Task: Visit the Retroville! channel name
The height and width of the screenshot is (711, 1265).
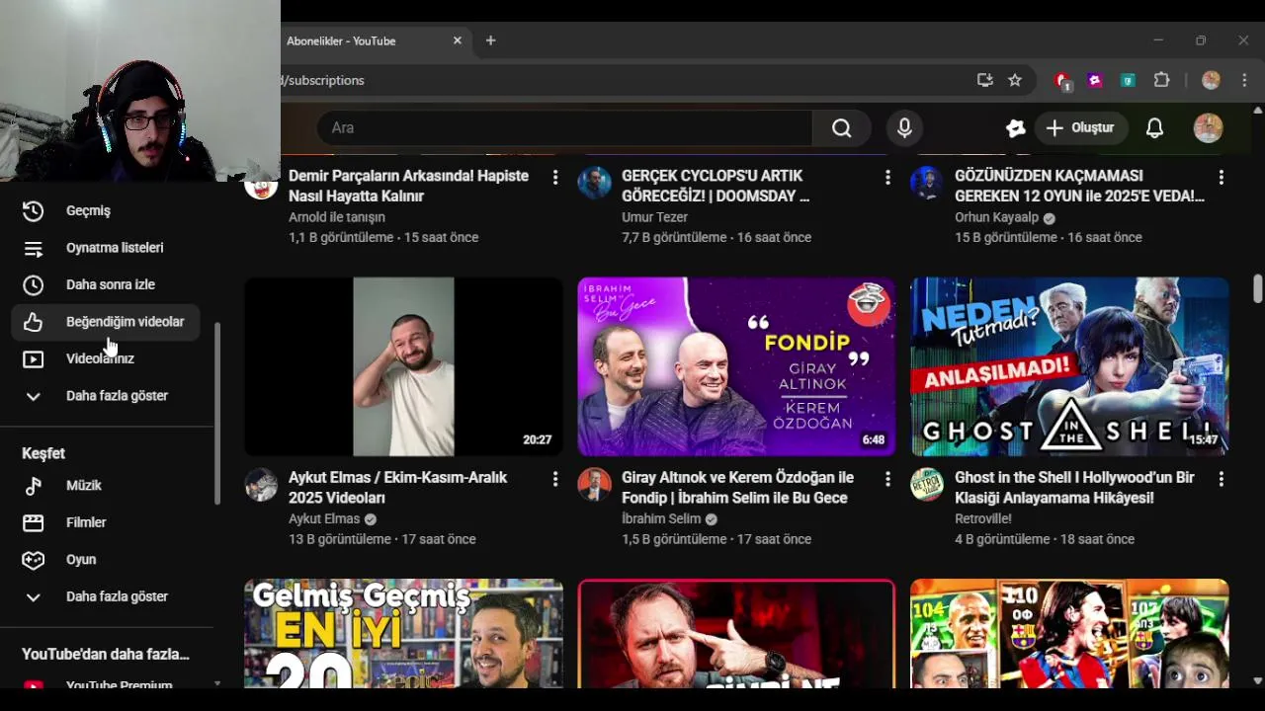Action: (983, 518)
